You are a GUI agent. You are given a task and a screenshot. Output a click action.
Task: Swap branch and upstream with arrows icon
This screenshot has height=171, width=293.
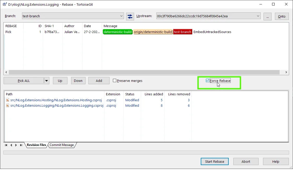(130, 16)
